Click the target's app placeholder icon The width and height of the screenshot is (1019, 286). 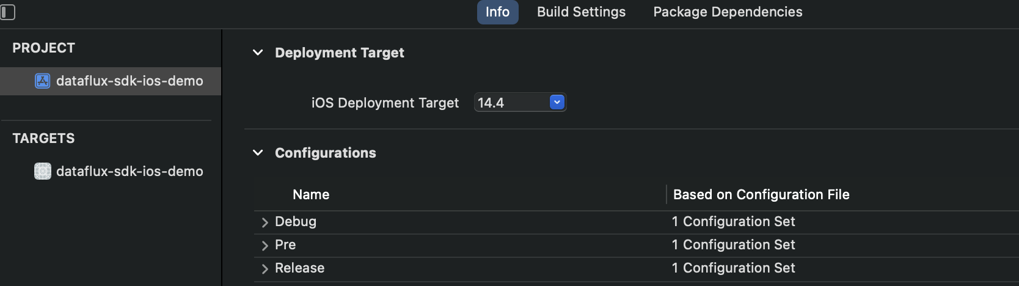[42, 171]
